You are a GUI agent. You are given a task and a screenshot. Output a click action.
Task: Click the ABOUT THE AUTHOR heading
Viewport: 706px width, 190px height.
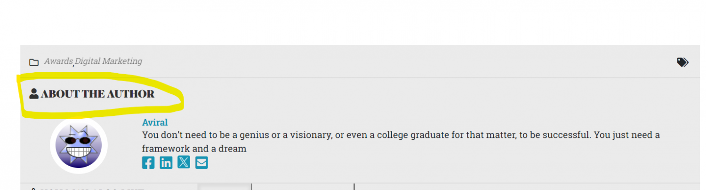click(x=97, y=94)
